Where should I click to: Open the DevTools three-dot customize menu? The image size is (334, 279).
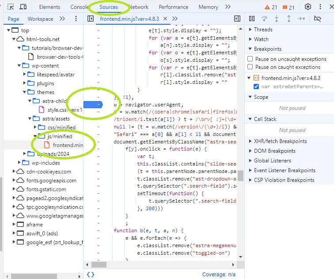tap(320, 7)
